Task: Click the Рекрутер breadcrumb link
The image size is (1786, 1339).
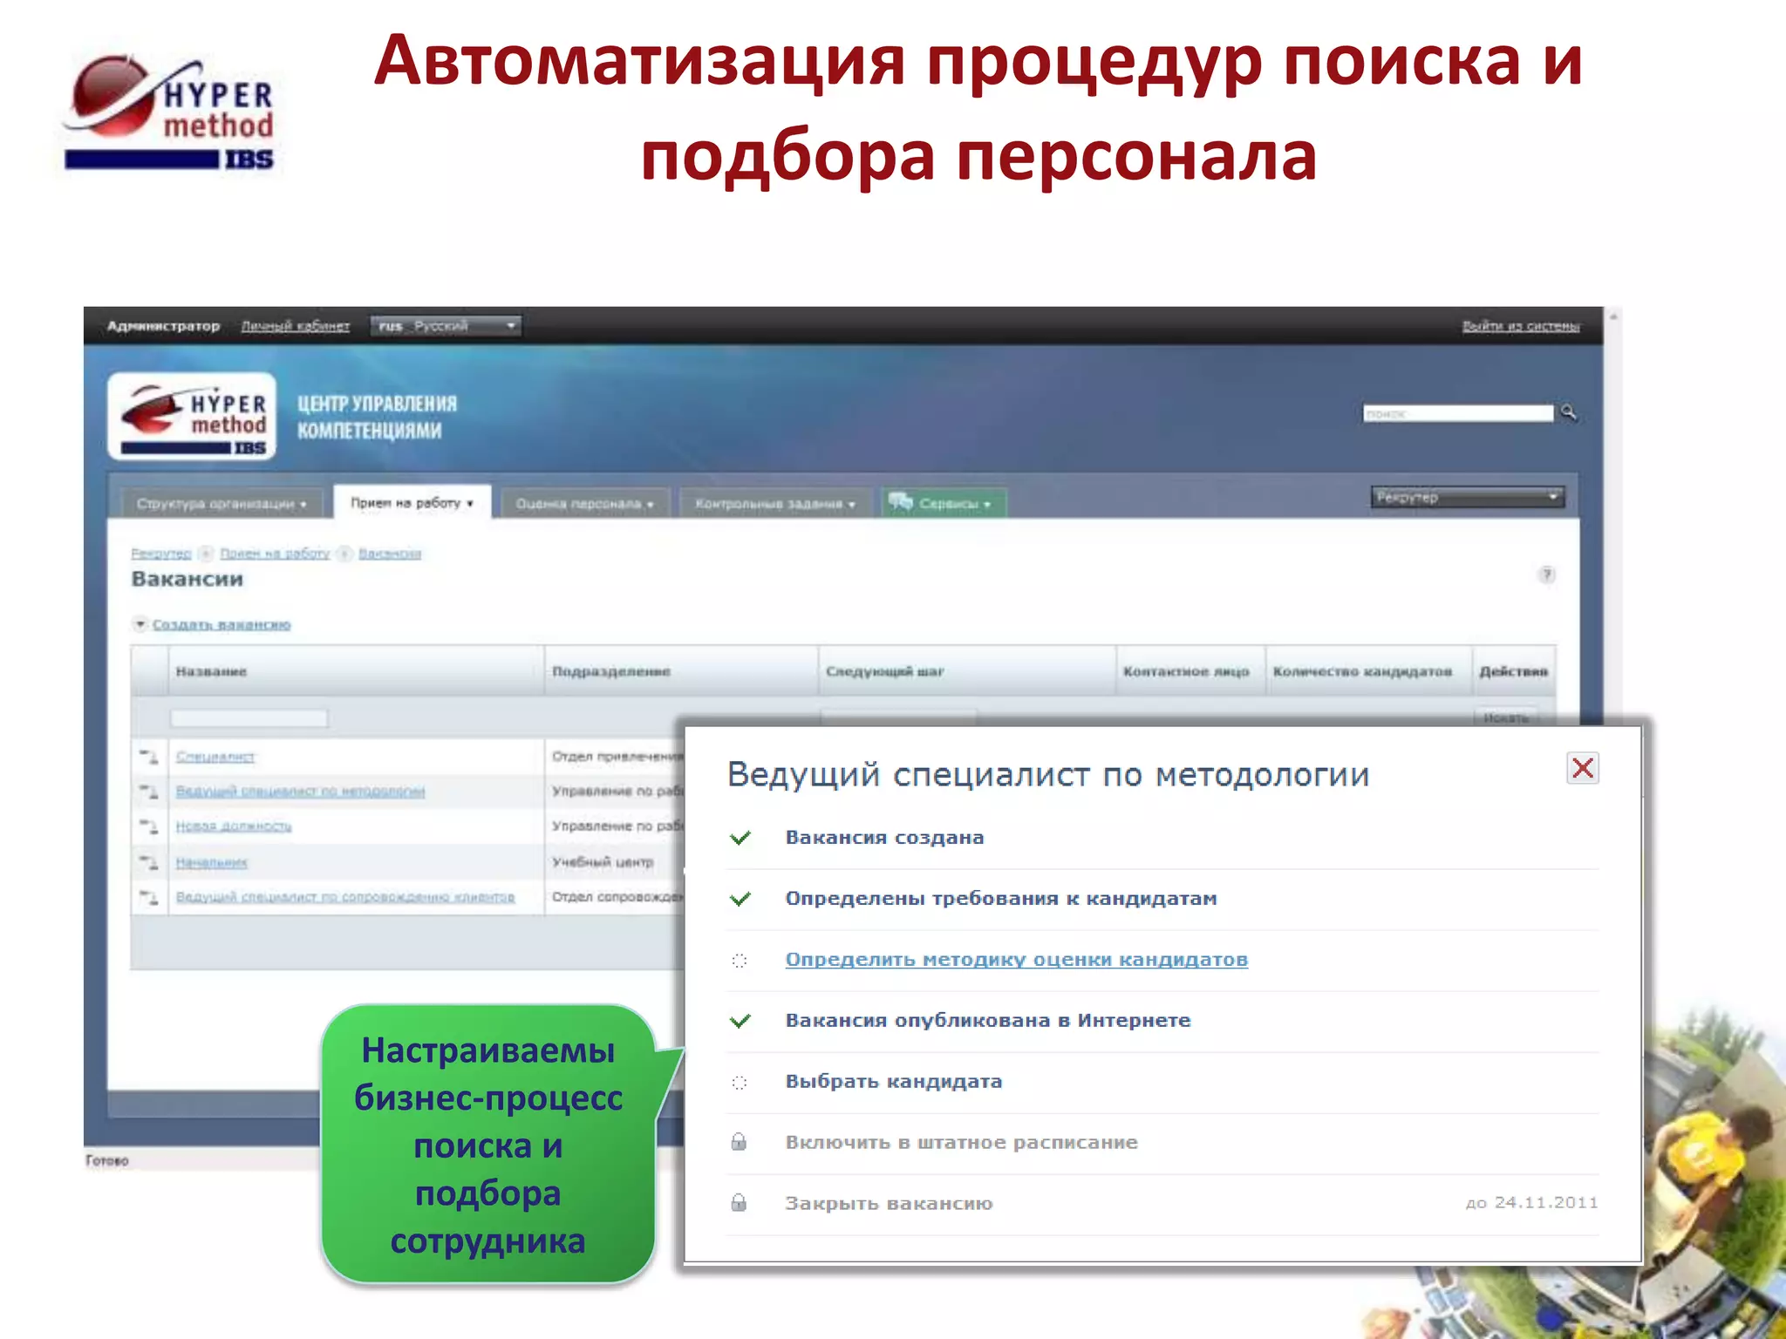Action: tap(160, 554)
